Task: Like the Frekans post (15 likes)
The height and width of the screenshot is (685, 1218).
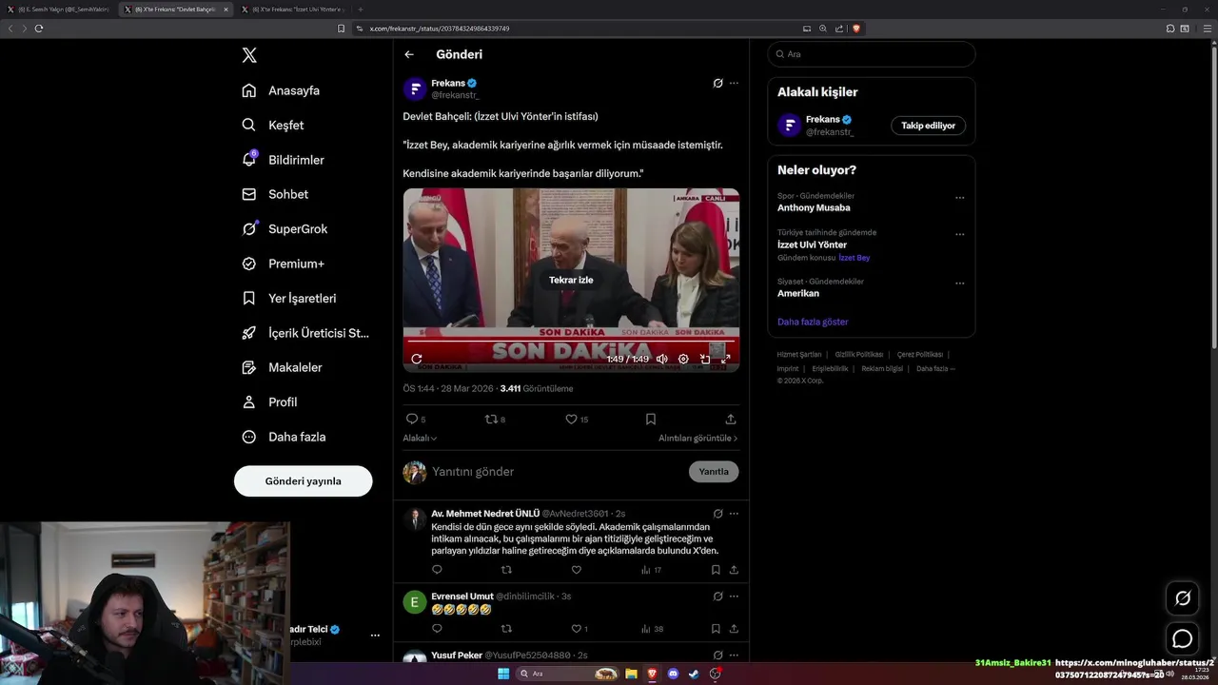Action: [x=577, y=419]
